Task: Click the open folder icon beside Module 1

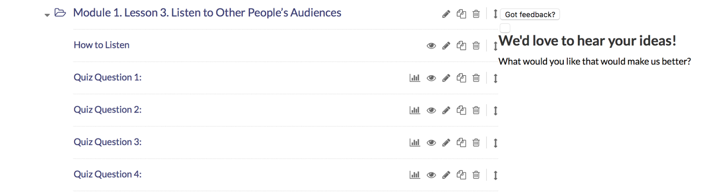Action: [x=60, y=13]
